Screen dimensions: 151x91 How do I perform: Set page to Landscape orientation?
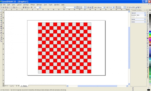tap(90, 7)
